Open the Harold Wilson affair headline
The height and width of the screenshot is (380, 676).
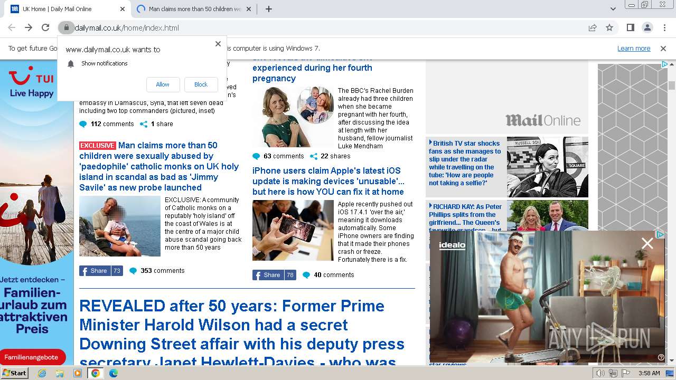pyautogui.click(x=242, y=334)
